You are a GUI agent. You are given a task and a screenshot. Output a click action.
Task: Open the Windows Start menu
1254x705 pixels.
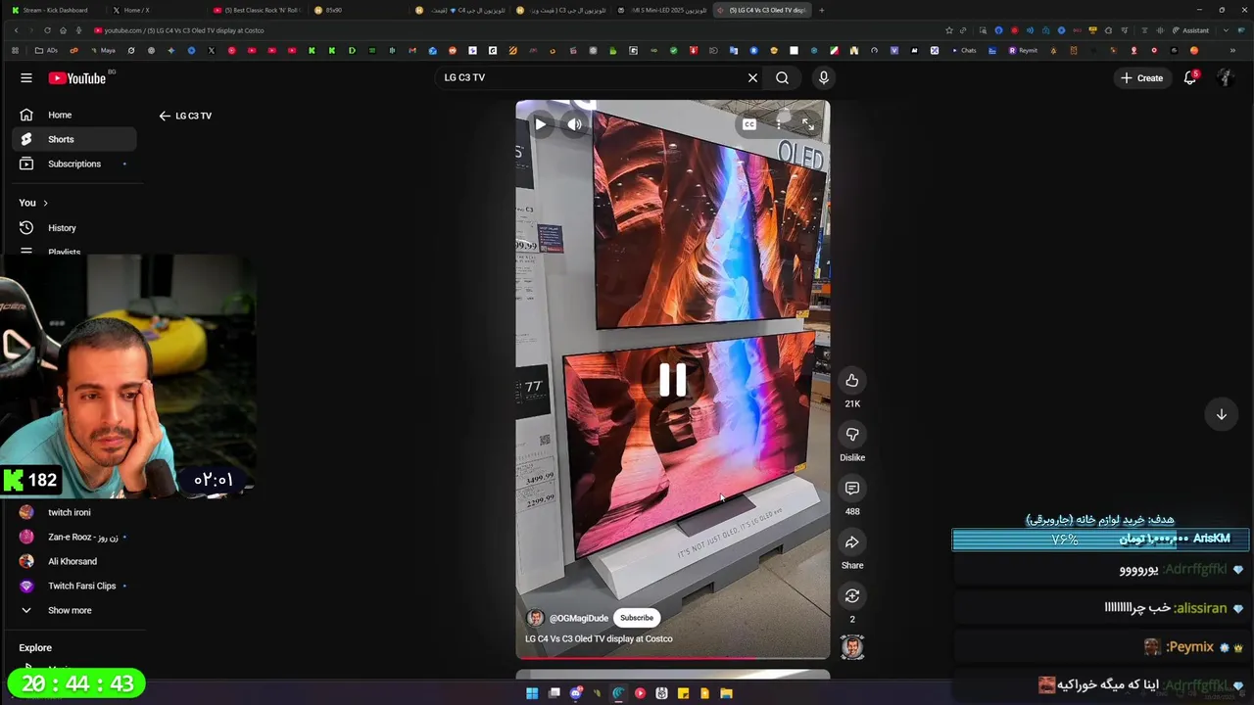532,693
